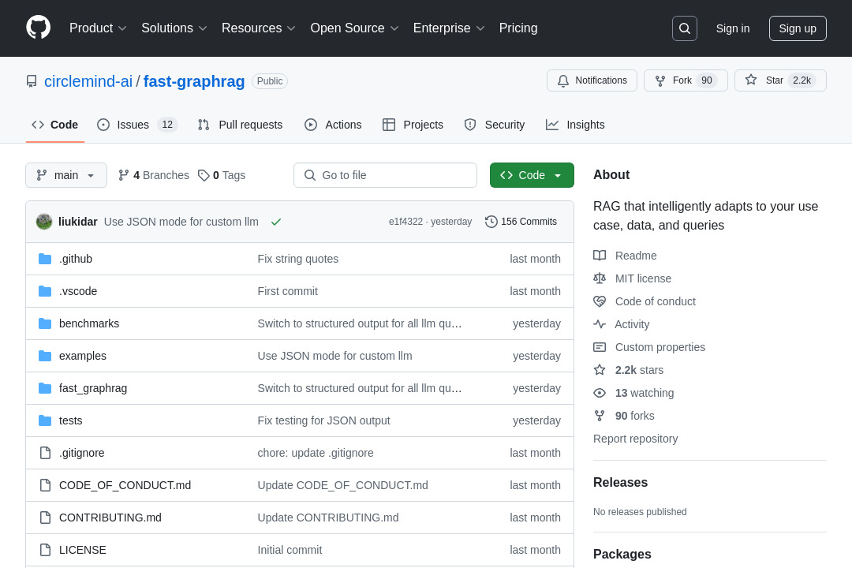Fork the repository with the Fork button

point(686,80)
